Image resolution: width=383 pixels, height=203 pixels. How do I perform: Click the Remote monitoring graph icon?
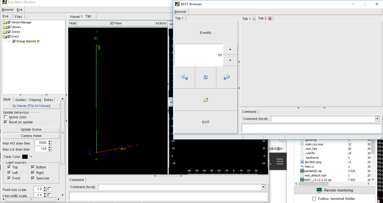319,190
